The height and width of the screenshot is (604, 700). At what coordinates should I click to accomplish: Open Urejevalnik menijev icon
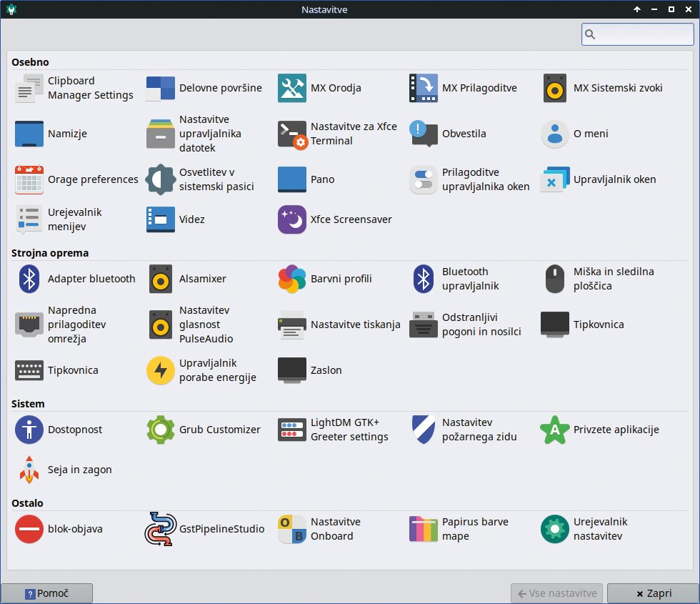29,219
